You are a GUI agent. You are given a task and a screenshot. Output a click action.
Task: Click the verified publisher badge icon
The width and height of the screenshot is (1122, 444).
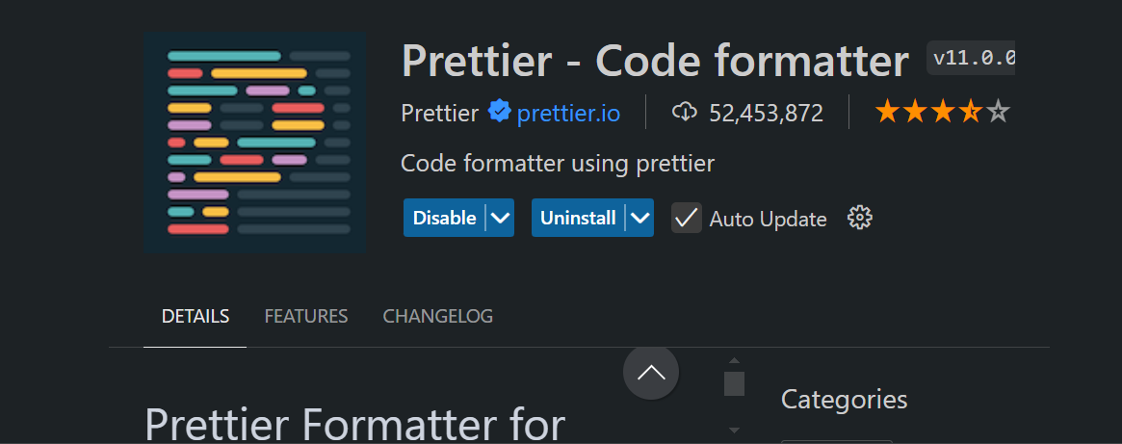[499, 112]
